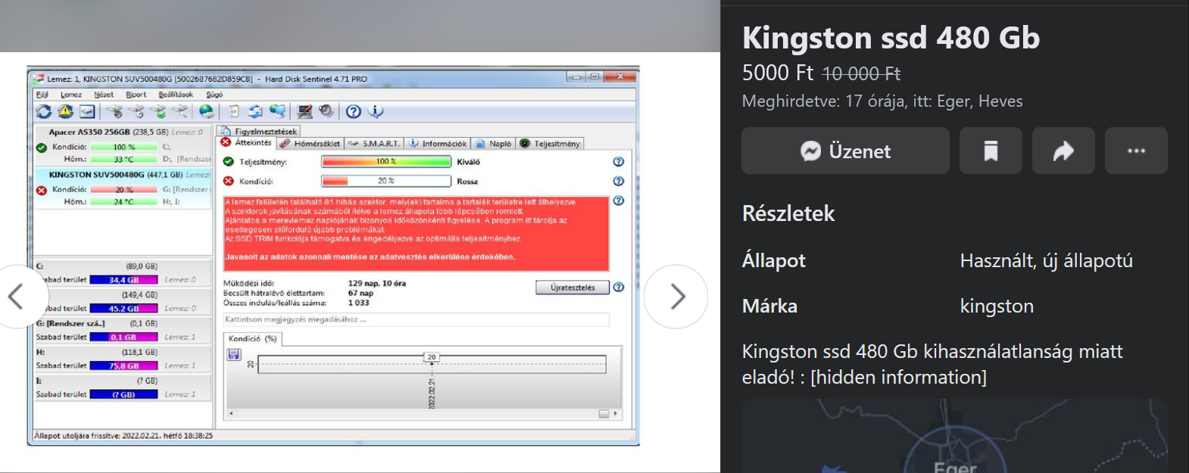1189x473 pixels.
Task: Click the blue info 'i' toolbar icon
Action: click(x=376, y=112)
